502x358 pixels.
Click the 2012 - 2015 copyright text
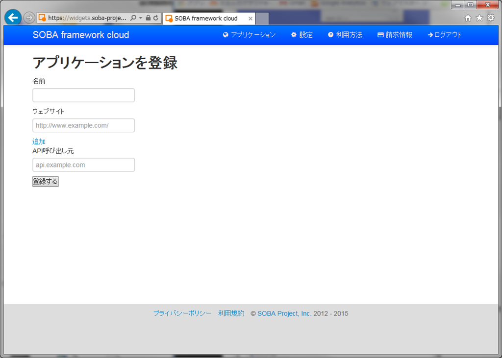(331, 313)
